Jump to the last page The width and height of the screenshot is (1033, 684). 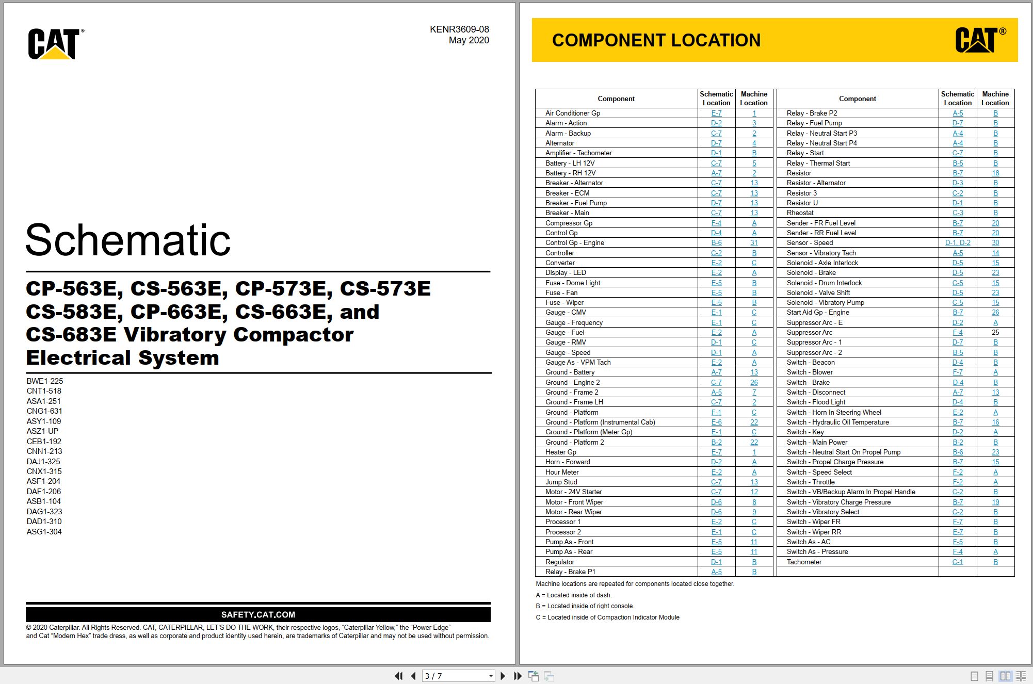(x=518, y=676)
